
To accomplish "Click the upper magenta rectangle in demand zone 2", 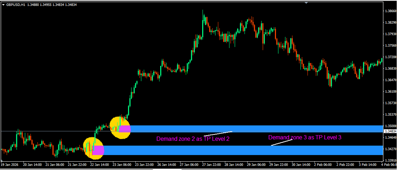I will tap(125, 129).
